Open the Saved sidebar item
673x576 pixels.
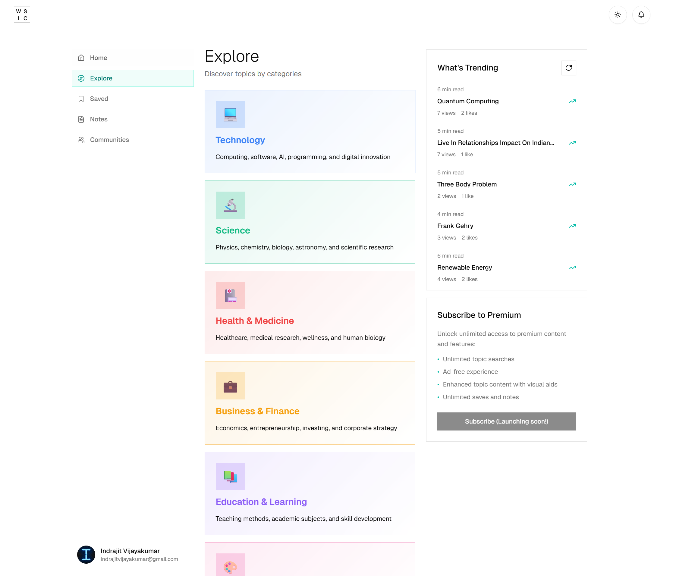click(99, 99)
